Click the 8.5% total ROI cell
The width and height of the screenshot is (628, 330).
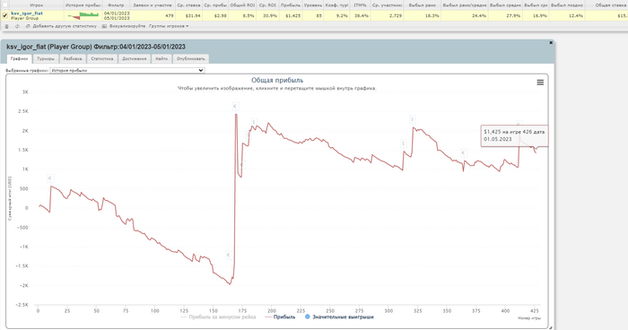click(x=243, y=15)
